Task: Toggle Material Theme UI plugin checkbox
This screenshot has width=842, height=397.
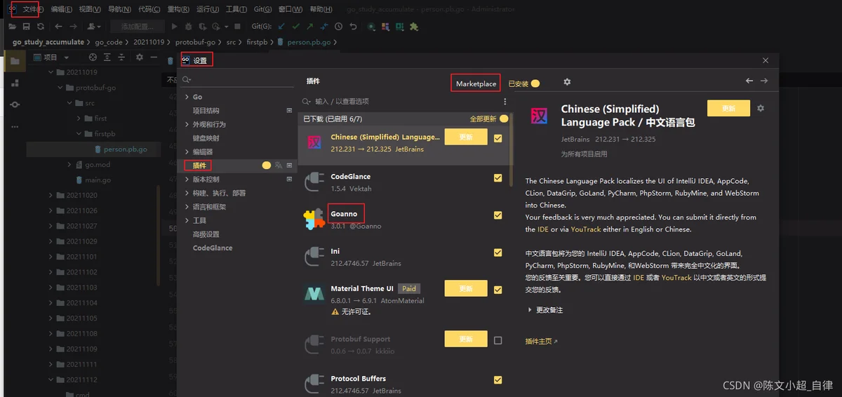Action: pos(498,290)
